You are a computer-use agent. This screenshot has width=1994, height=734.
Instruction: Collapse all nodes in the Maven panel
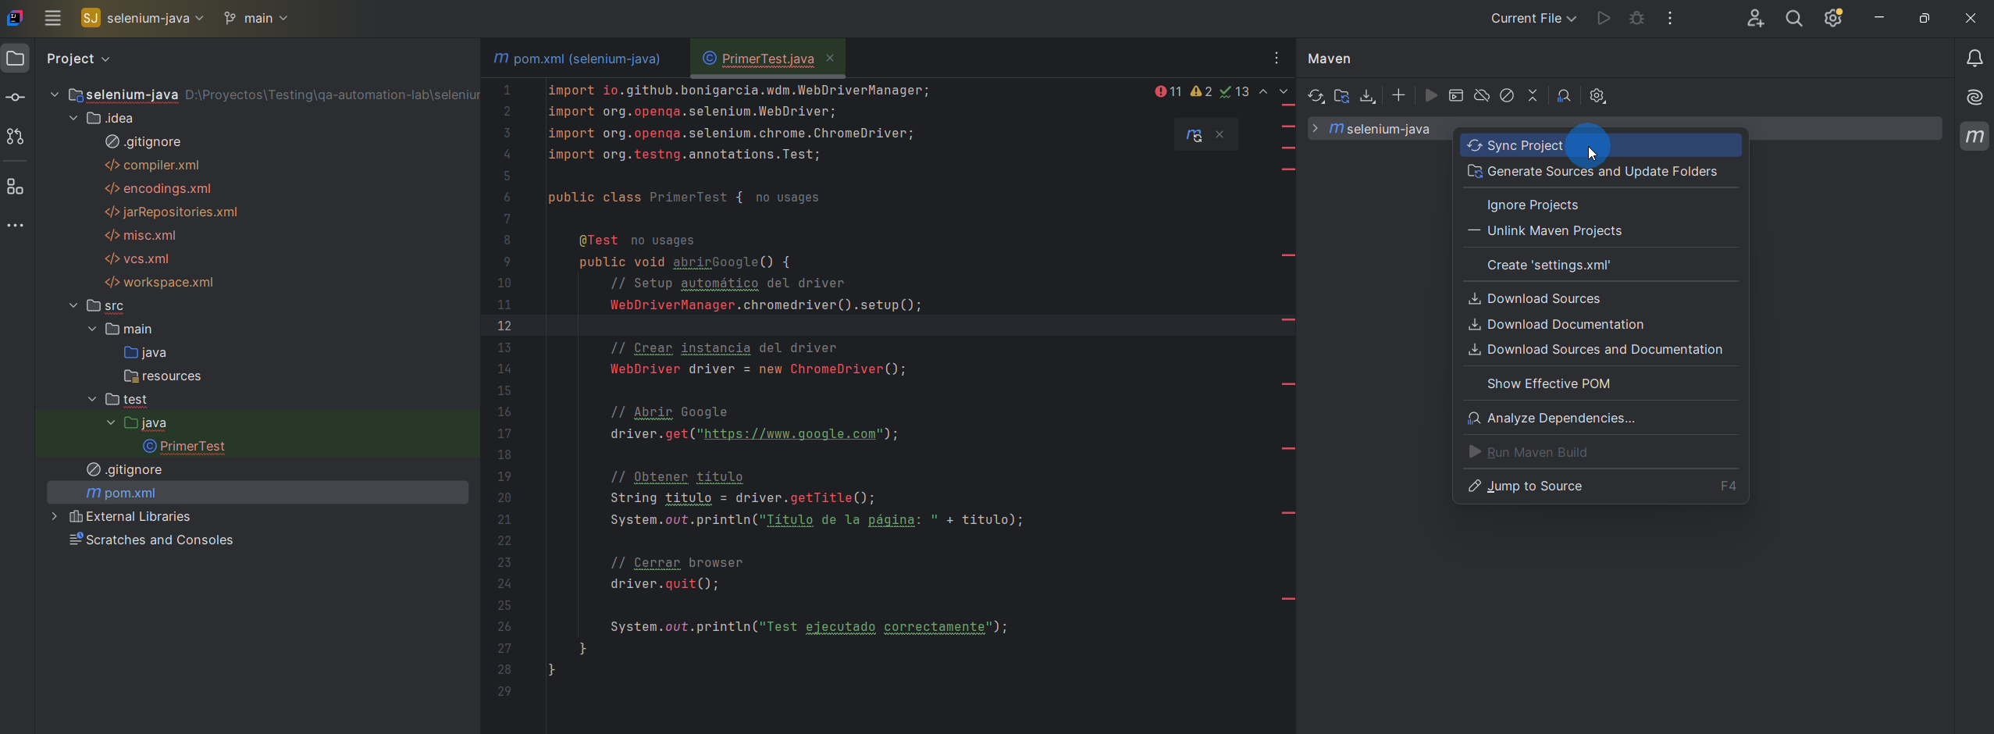1533,95
